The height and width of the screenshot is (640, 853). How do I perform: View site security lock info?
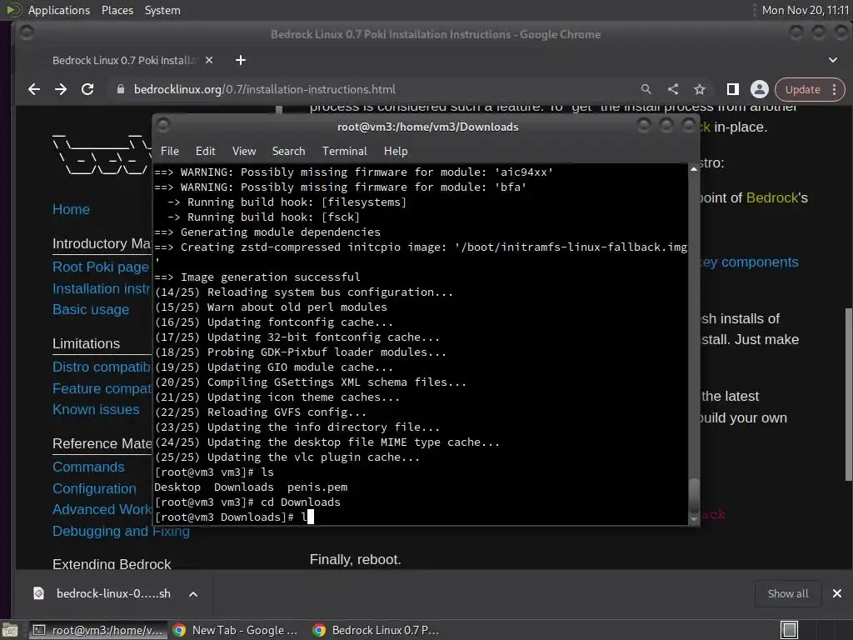(x=121, y=89)
